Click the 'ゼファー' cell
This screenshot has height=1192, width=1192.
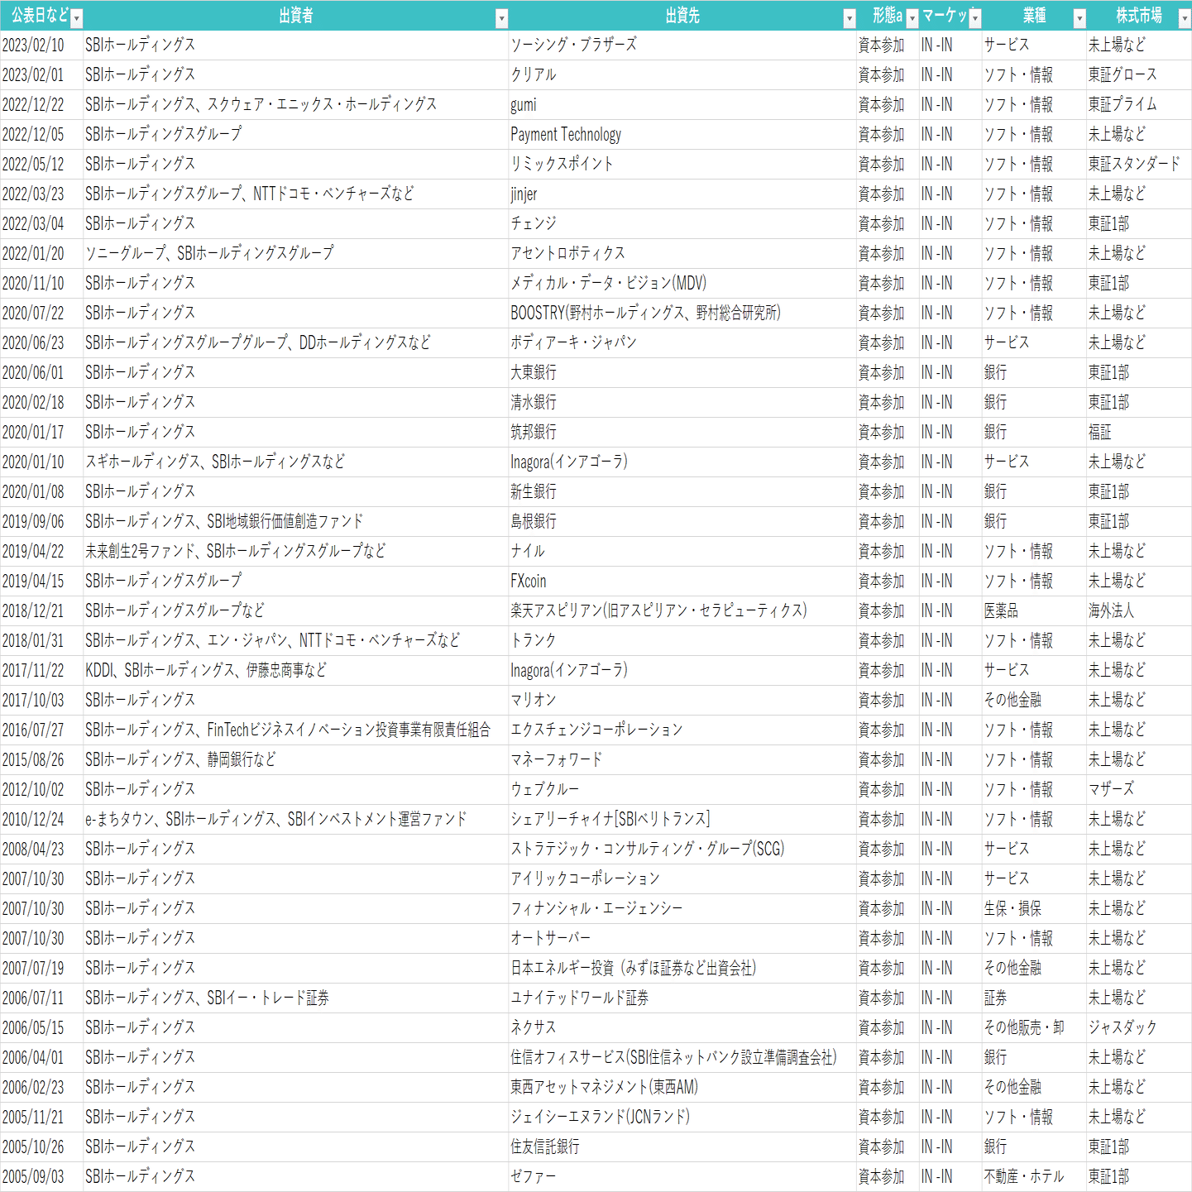682,1177
